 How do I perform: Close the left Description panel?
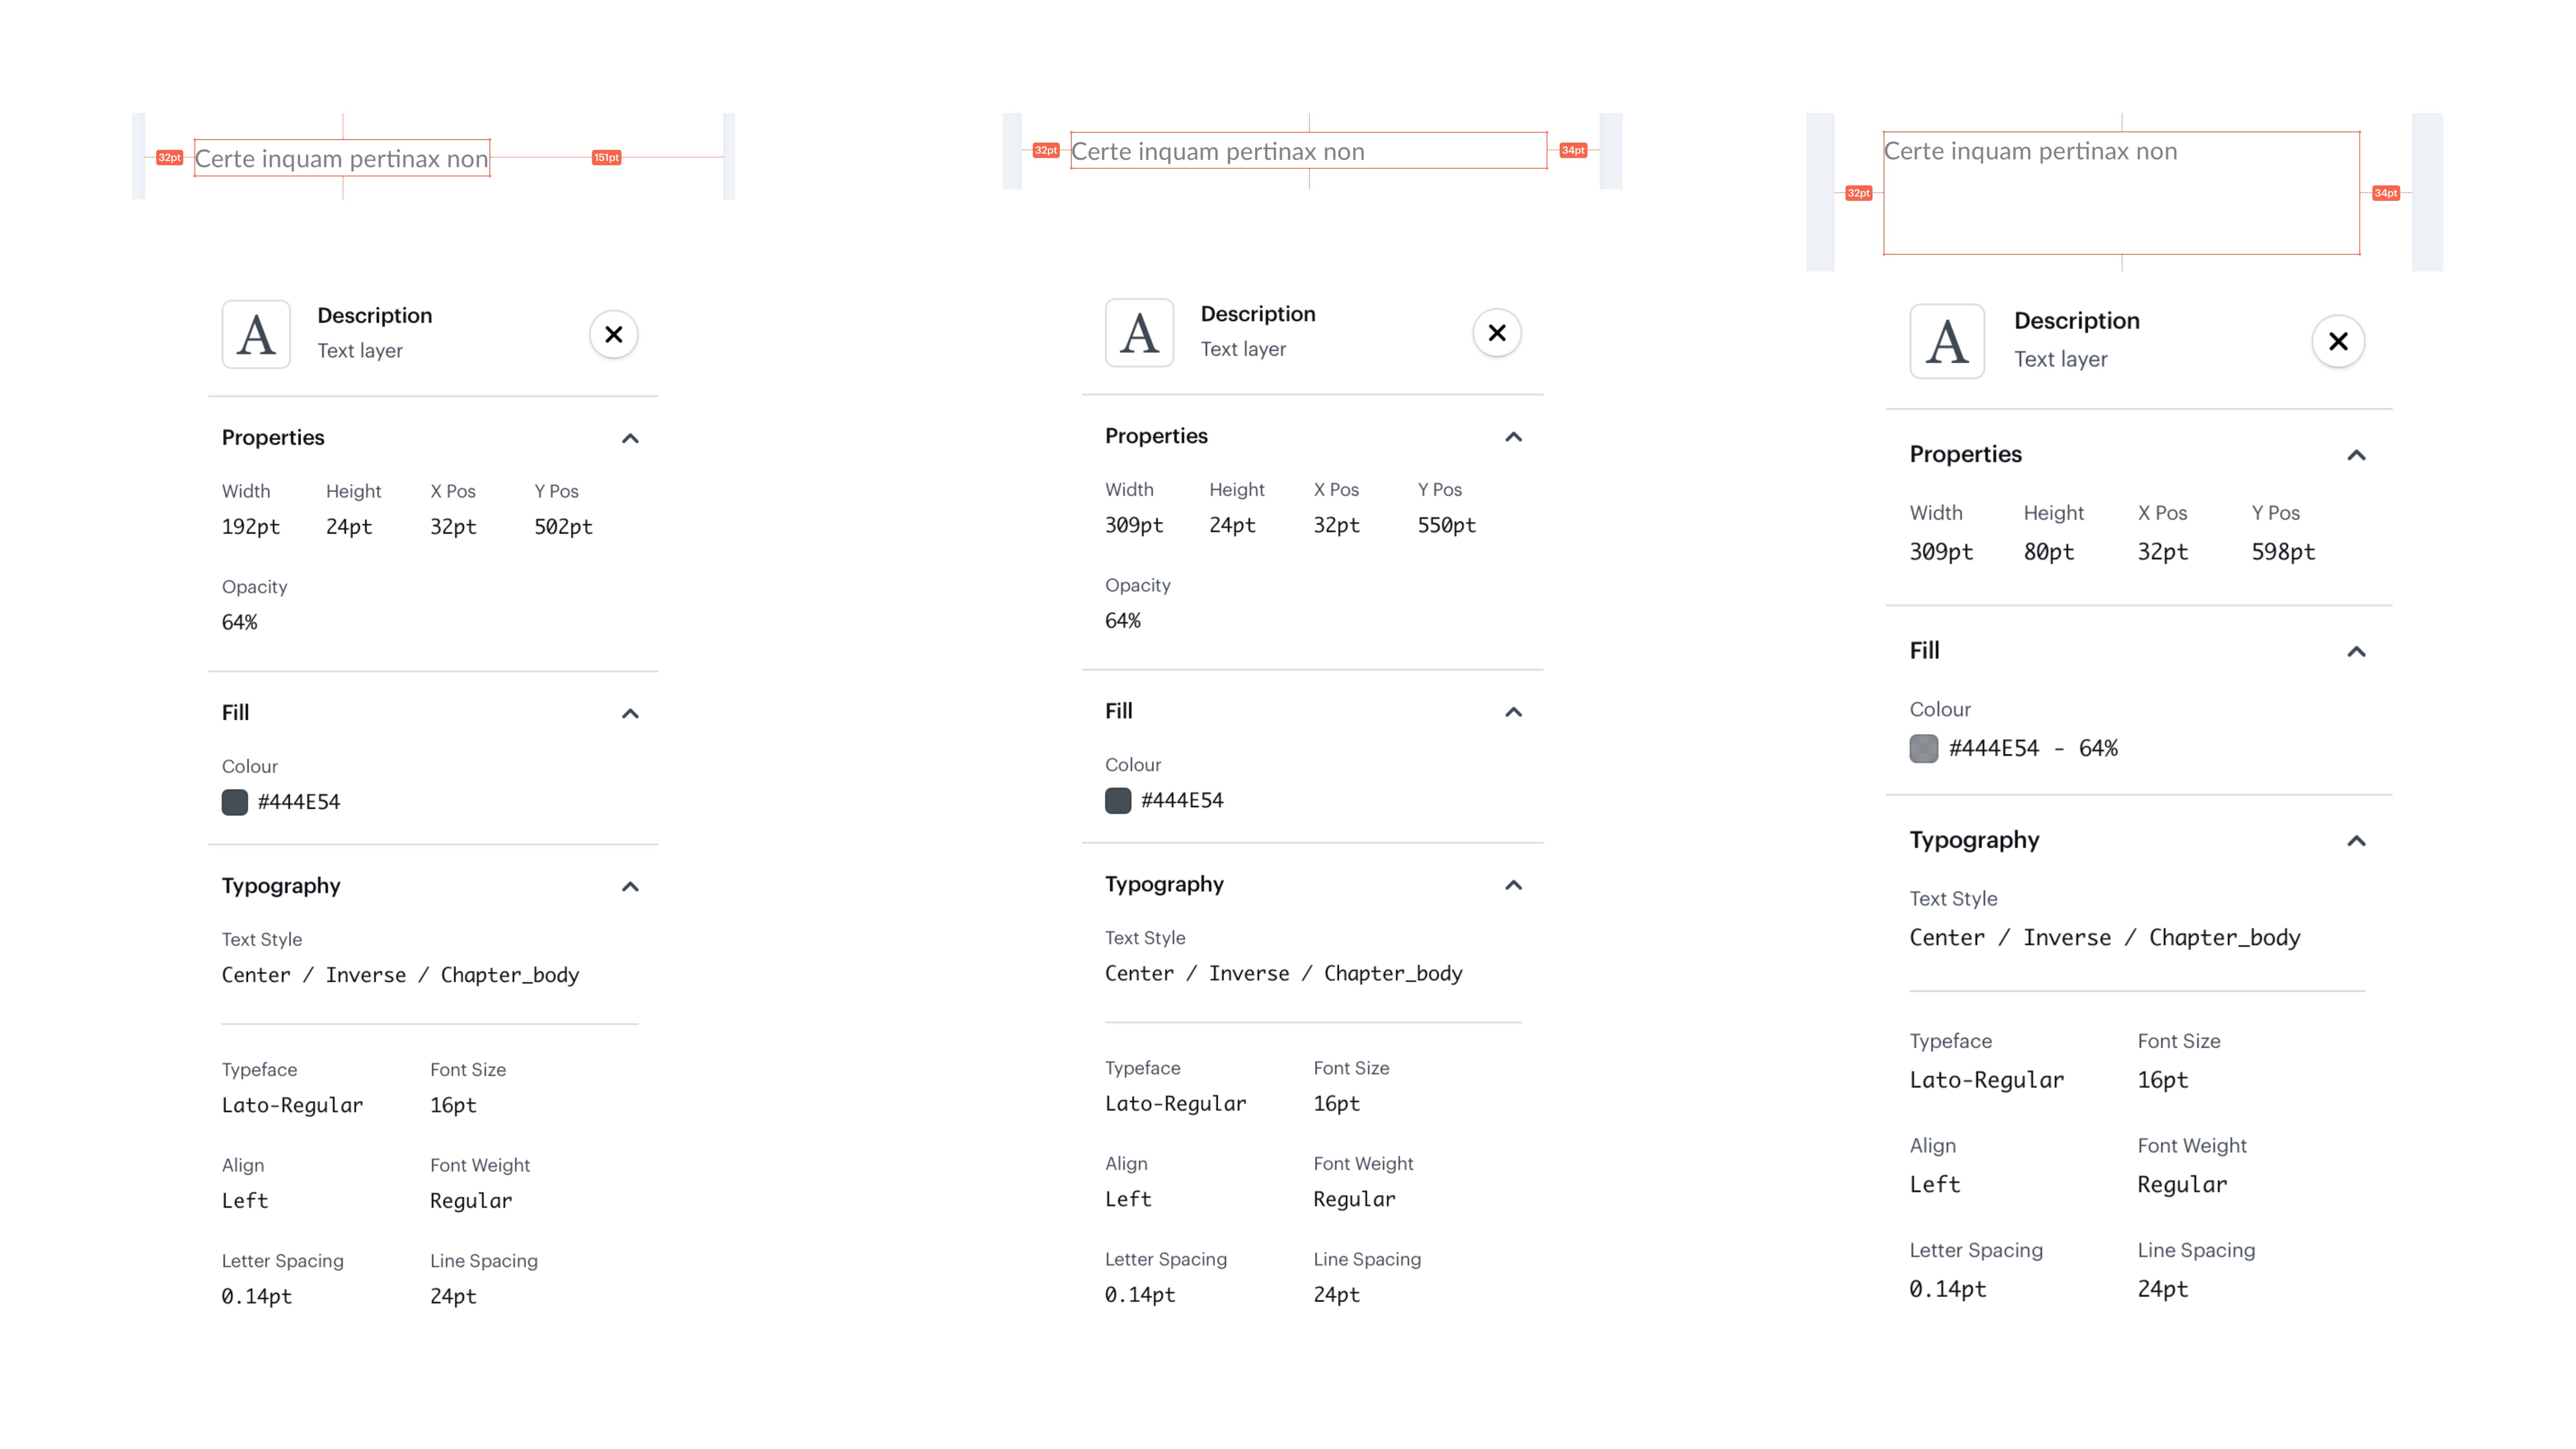click(613, 334)
